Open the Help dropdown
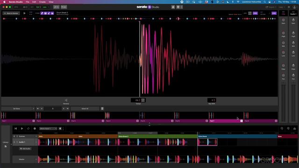Image resolution: width=299 pixels, height=168 pixels. (282, 7)
